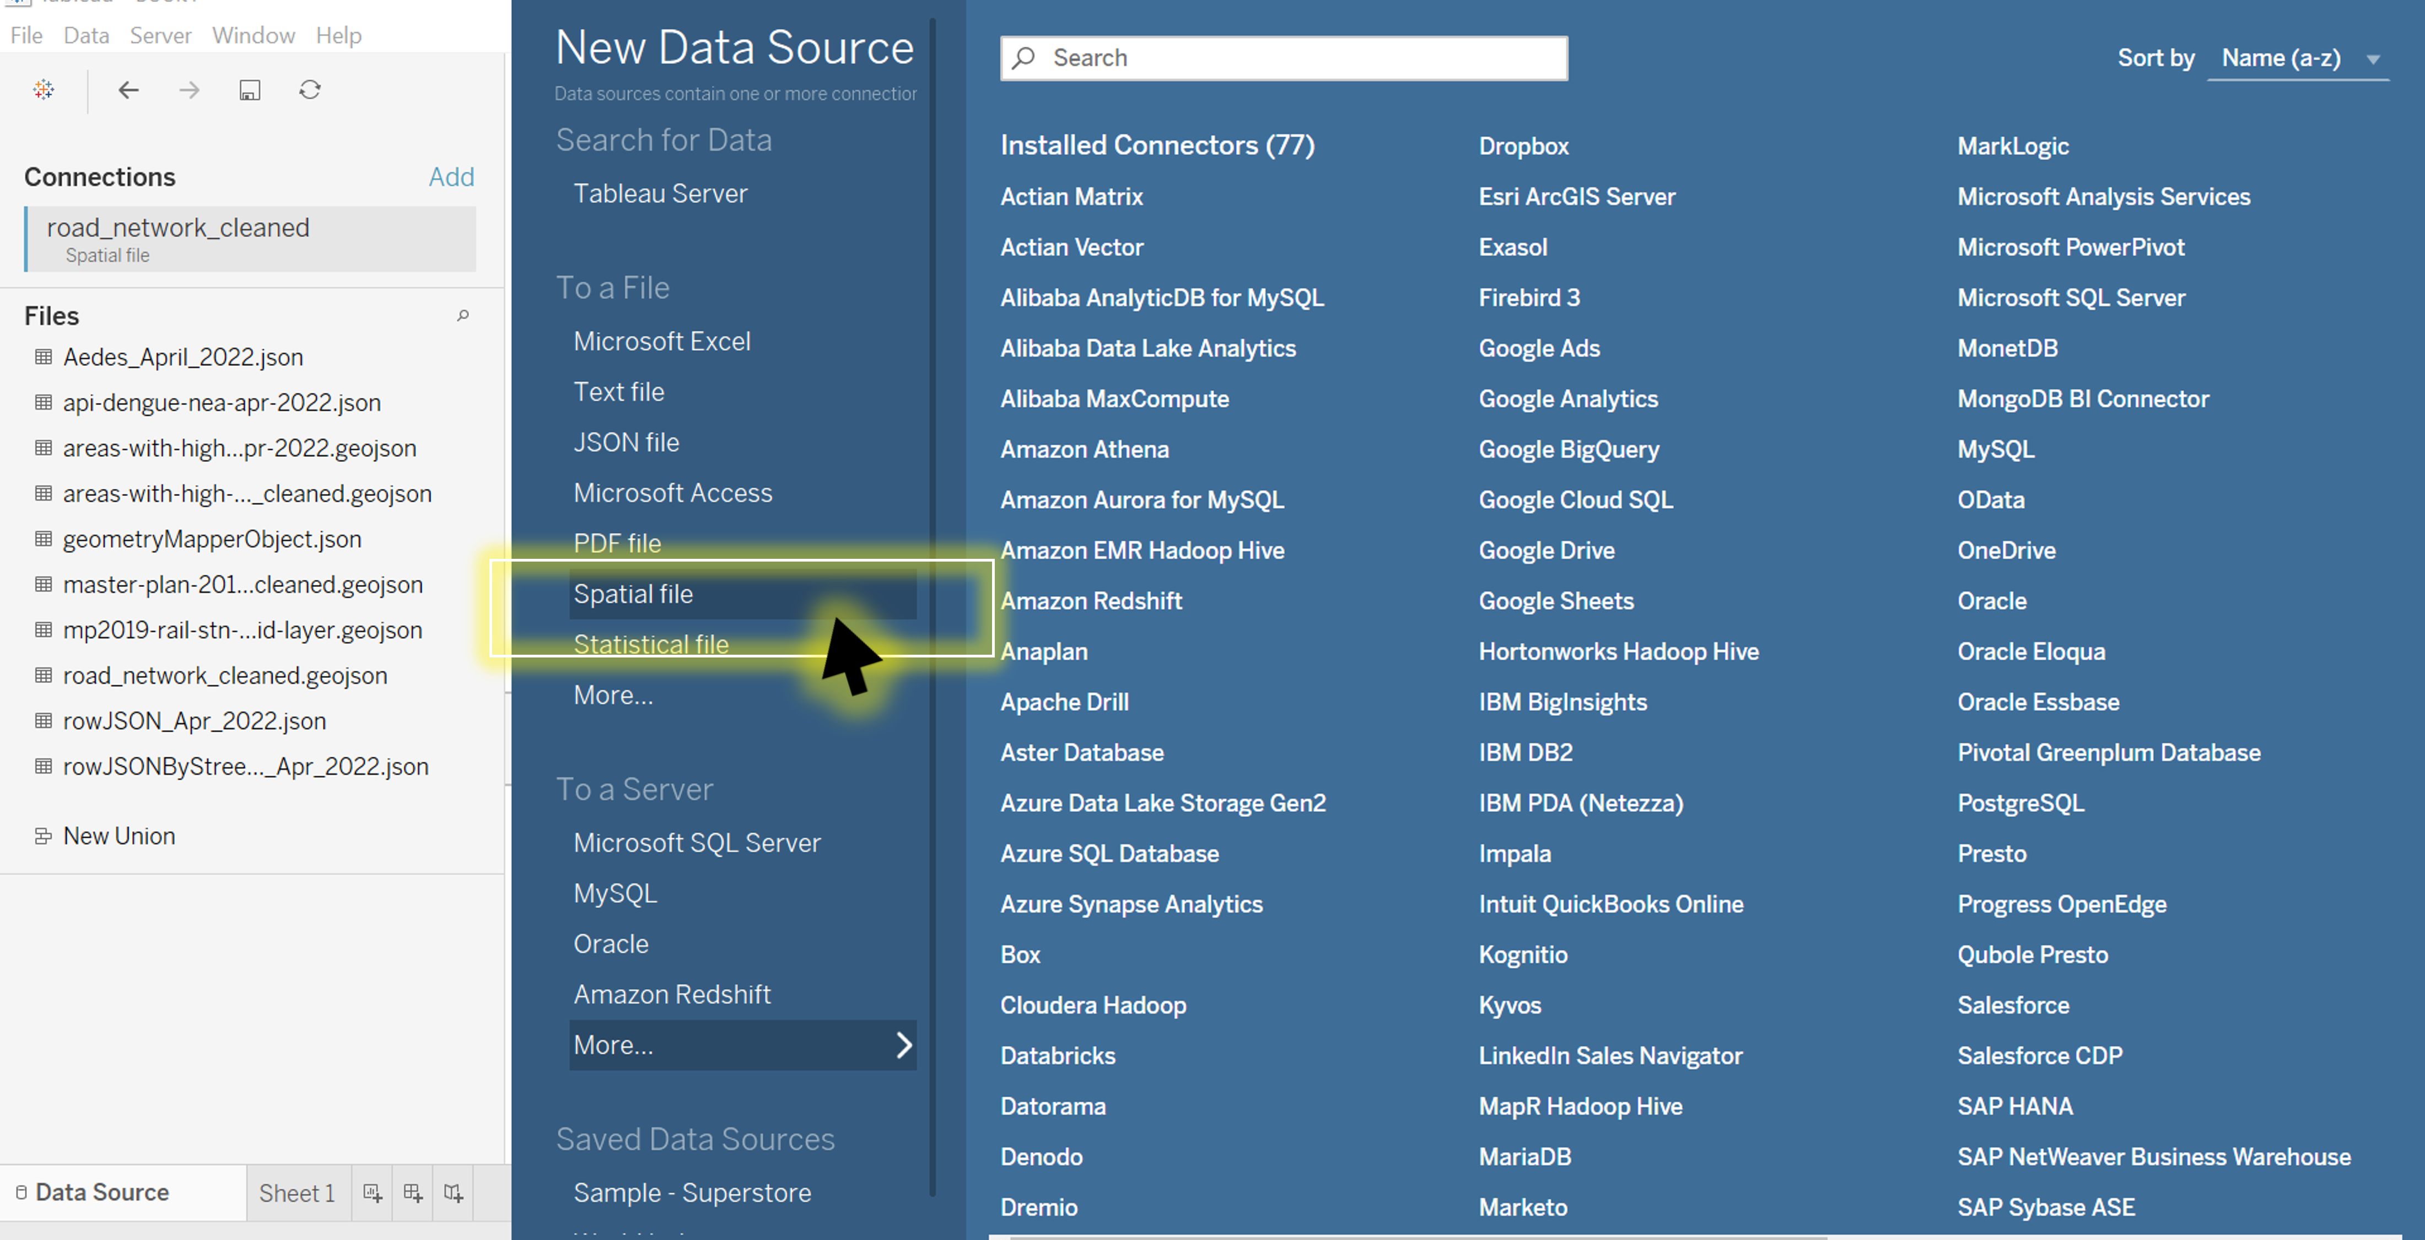Click the new dashboard icon

pos(413,1193)
